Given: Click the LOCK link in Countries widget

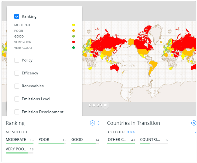Looking at the screenshot, I should [130, 132].
